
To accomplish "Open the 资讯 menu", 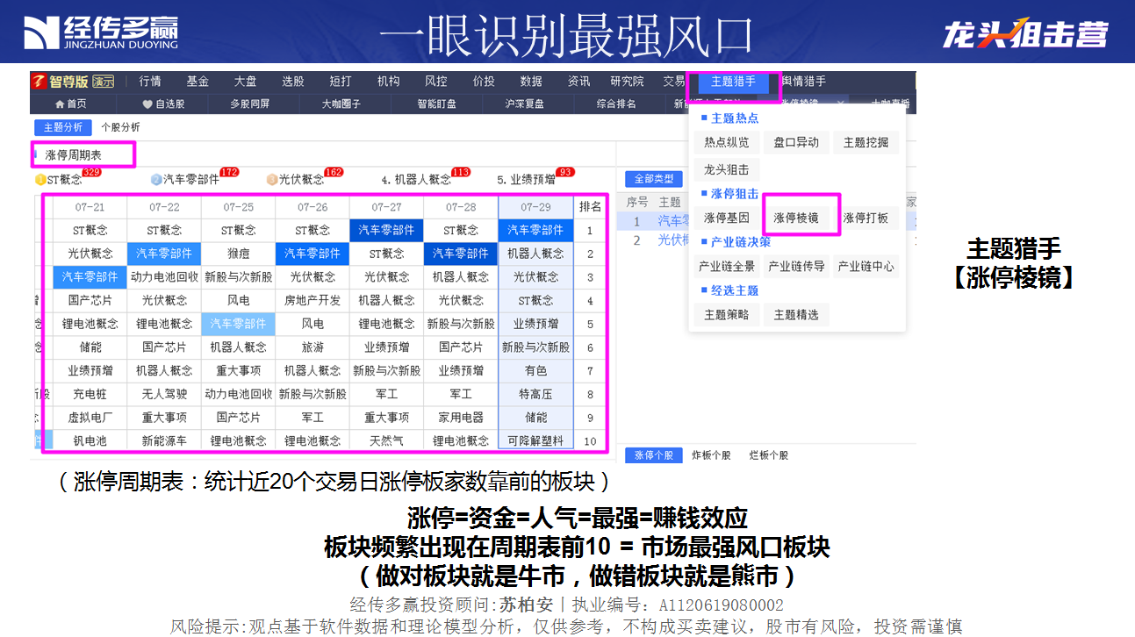I will (578, 82).
